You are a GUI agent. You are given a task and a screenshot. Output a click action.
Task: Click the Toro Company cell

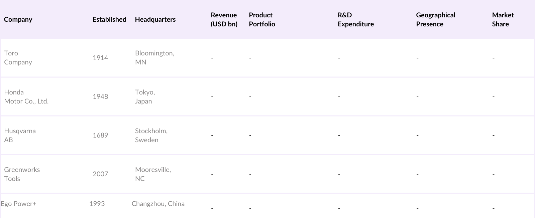(18, 57)
